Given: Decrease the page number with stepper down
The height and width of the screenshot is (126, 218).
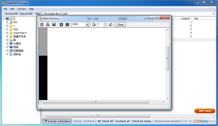Looking at the screenshot, I should tap(105, 25).
